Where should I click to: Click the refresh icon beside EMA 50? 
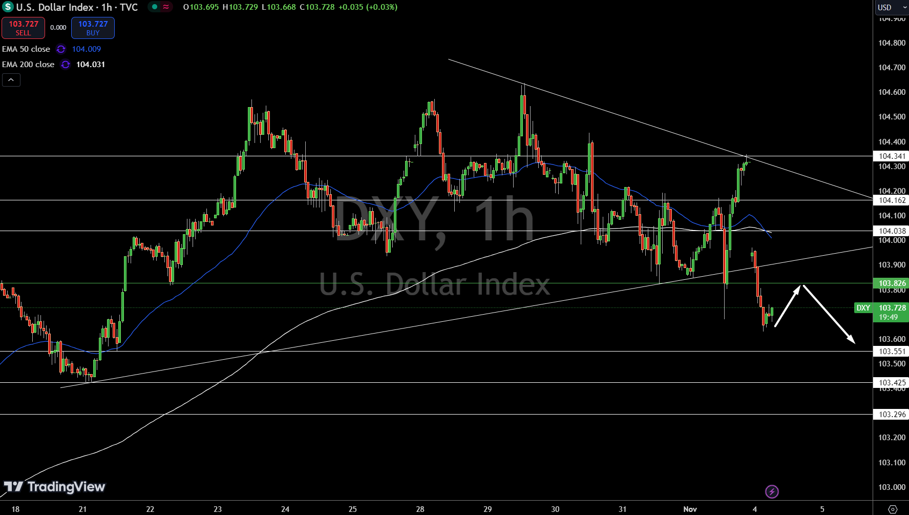pyautogui.click(x=61, y=49)
